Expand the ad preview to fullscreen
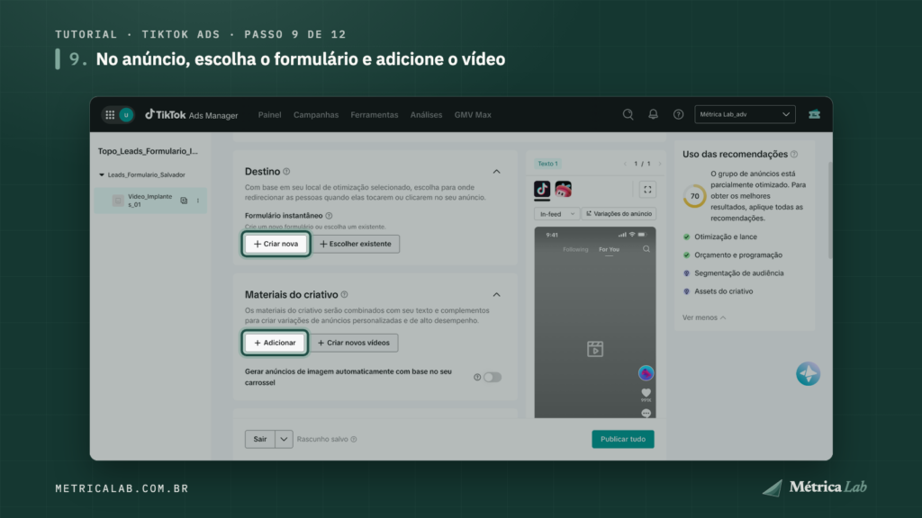 click(647, 190)
